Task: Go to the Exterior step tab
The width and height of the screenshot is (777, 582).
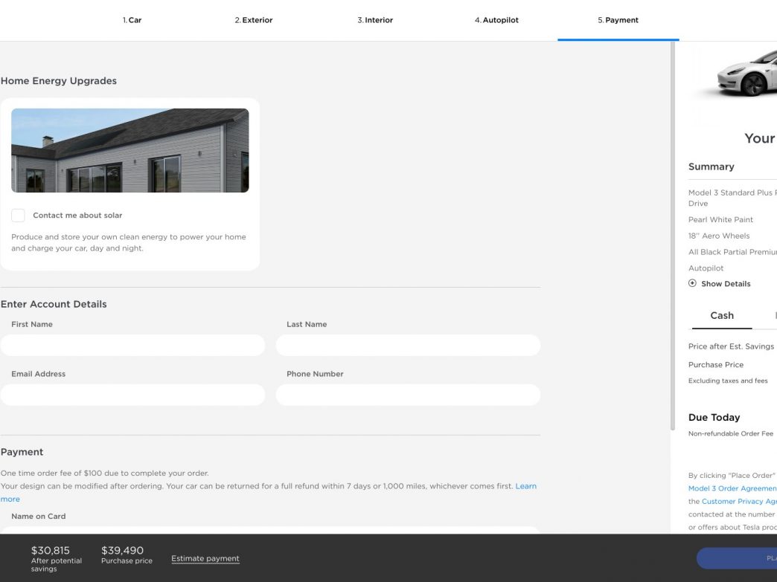Action: coord(254,20)
